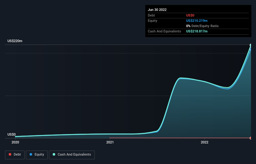This screenshot has height=164, width=256.
Task: Click the 0% Debt/Equity Ratio text
Action: coord(202,26)
